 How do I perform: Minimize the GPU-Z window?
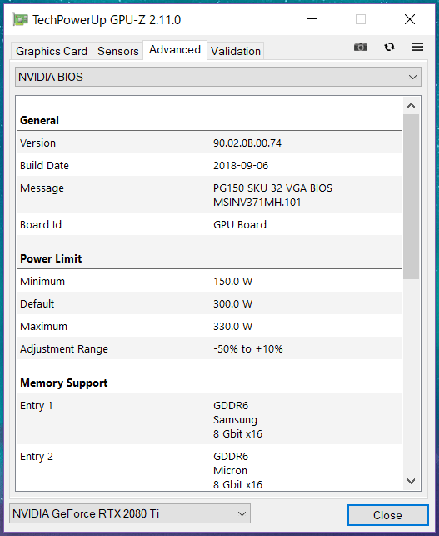pyautogui.click(x=312, y=19)
